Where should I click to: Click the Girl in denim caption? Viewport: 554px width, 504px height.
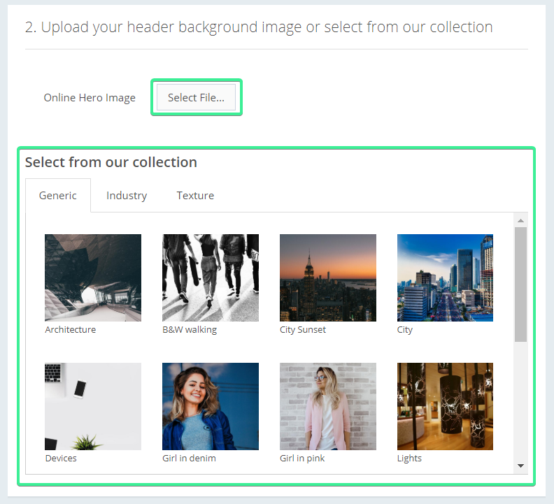(x=189, y=458)
